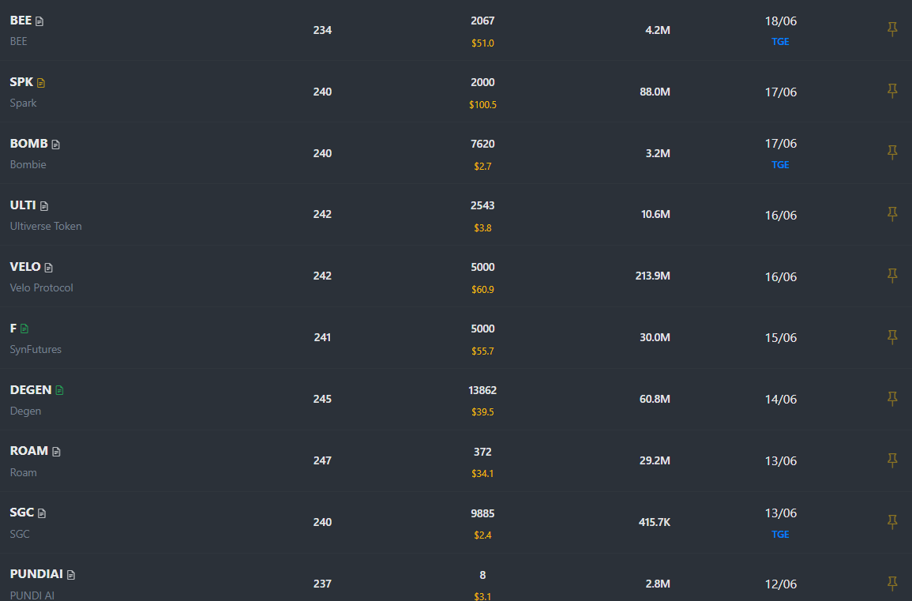This screenshot has height=601, width=912.
Task: Click the TGE label for SGC
Action: click(780, 535)
